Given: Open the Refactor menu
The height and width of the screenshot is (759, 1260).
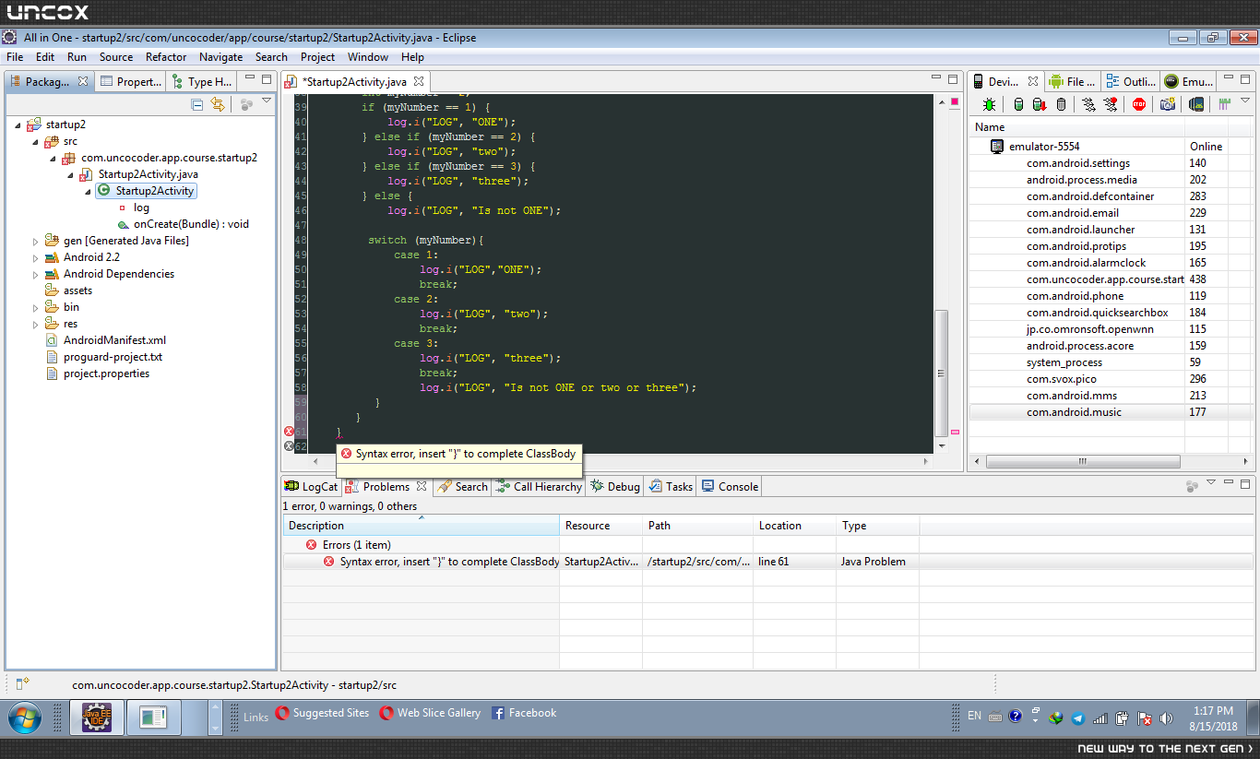Looking at the screenshot, I should pyautogui.click(x=166, y=57).
